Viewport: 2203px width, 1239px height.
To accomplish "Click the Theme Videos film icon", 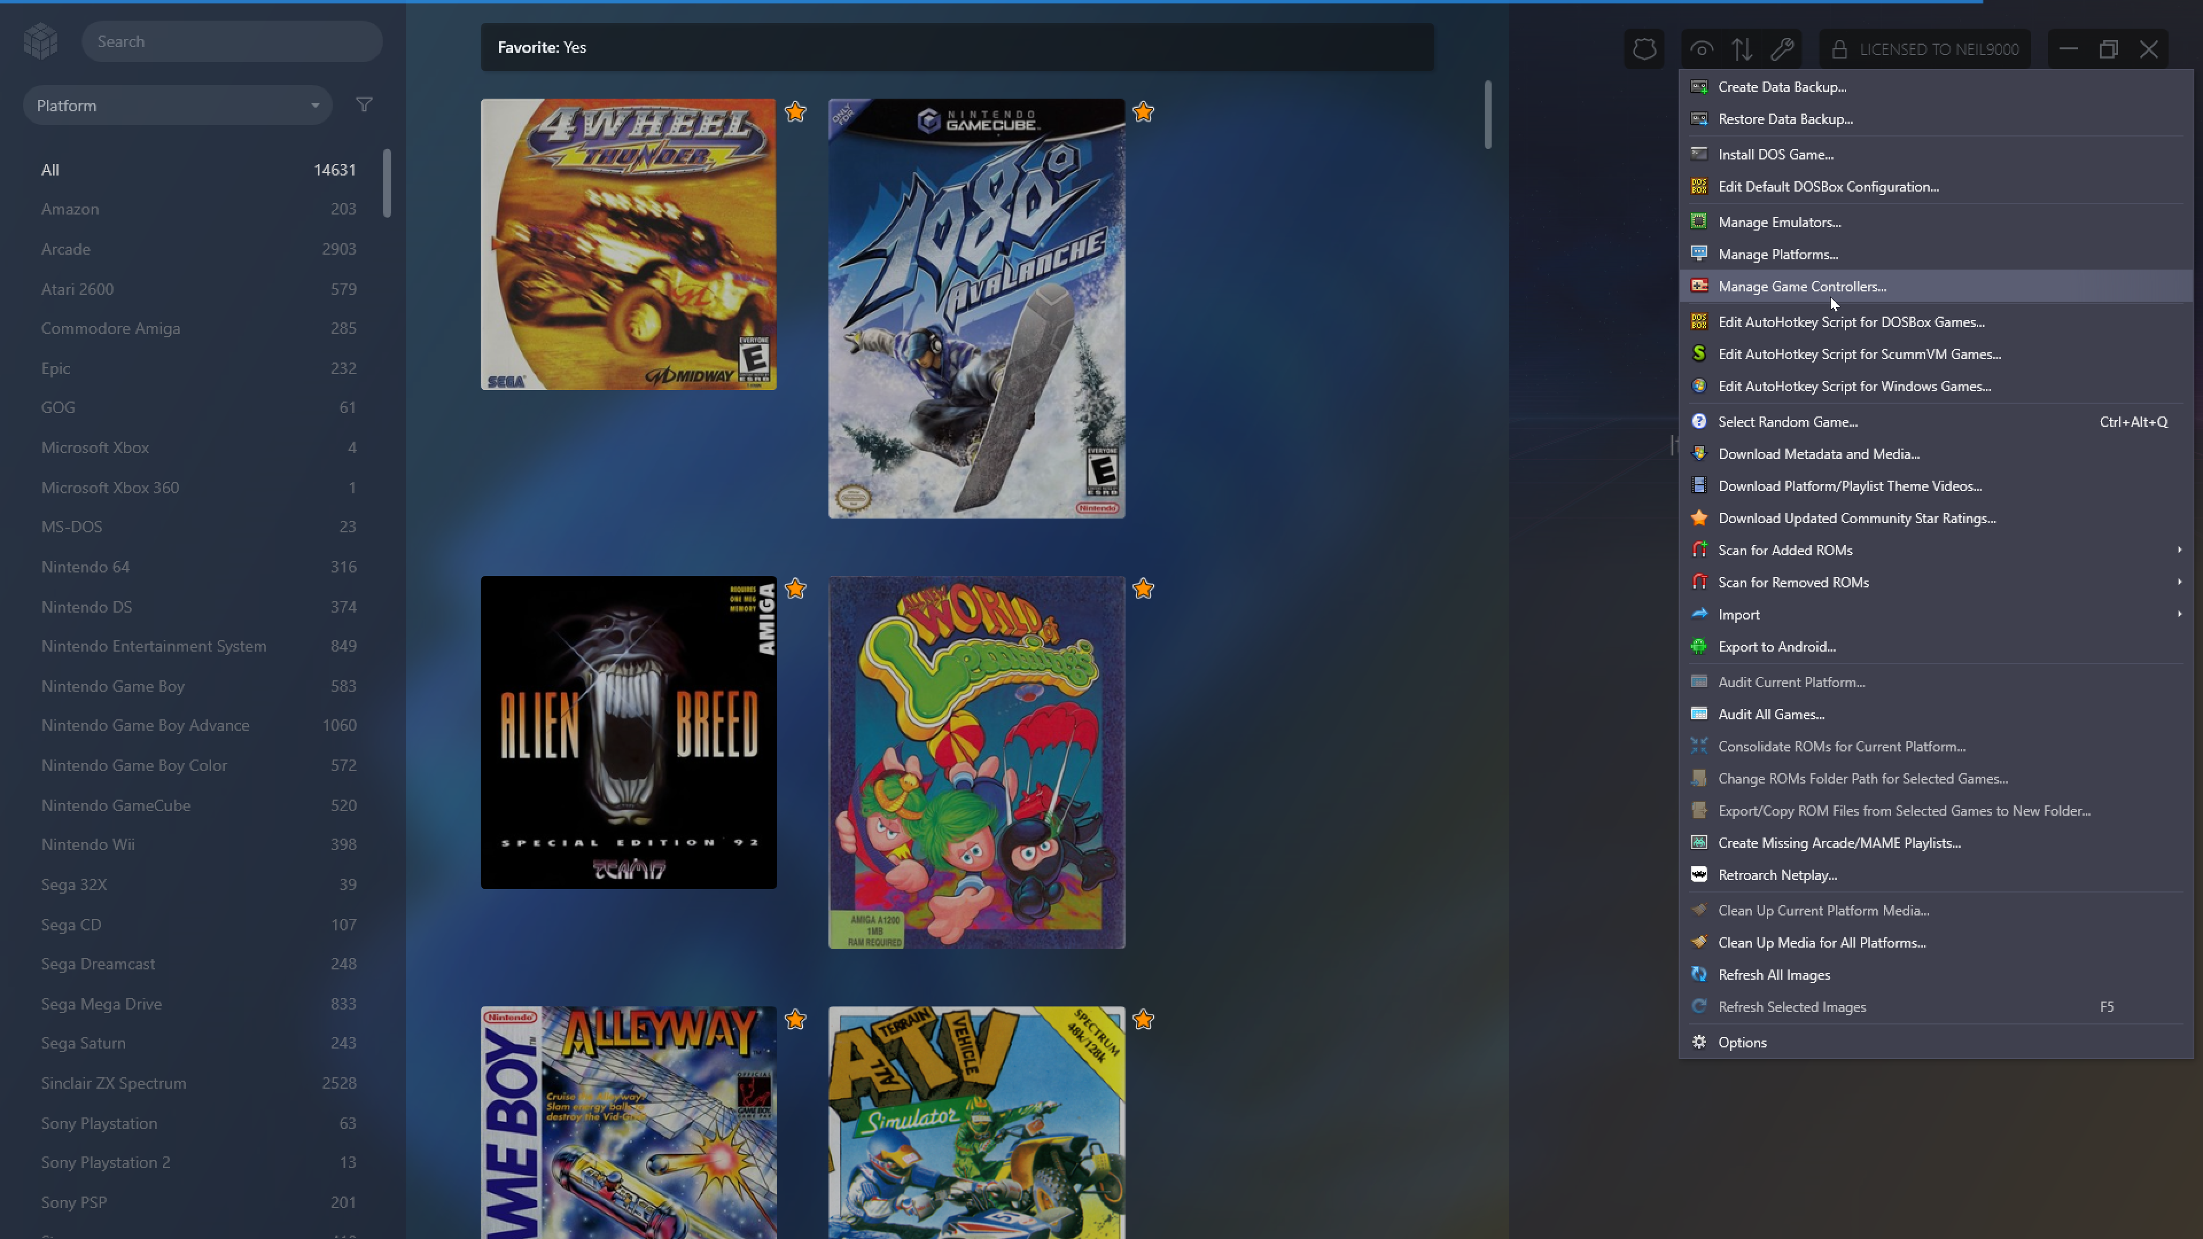I will (x=1699, y=486).
